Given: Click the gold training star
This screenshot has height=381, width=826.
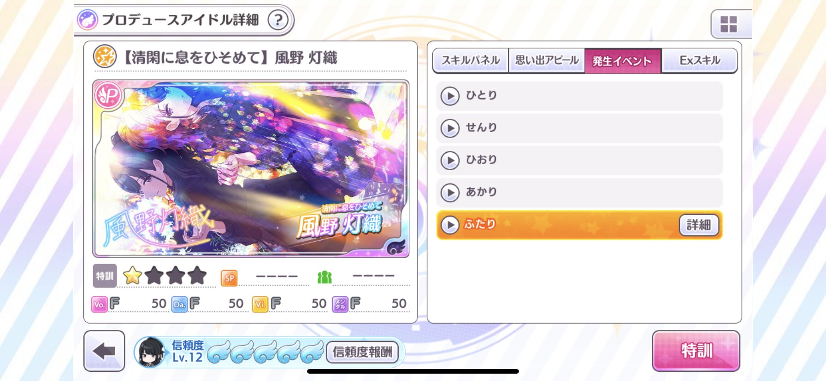Looking at the screenshot, I should pyautogui.click(x=132, y=276).
